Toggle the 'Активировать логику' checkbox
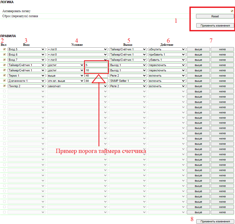This screenshot has width=235, height=224. click(232, 11)
